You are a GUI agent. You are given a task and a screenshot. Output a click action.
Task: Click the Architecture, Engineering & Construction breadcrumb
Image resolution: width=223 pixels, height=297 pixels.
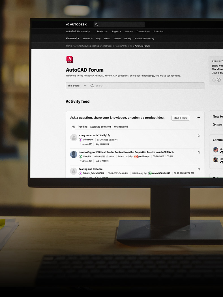coord(94,46)
